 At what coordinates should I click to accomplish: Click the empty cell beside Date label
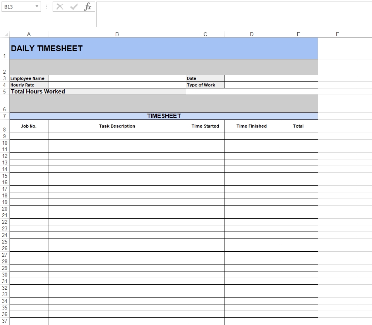(x=271, y=78)
